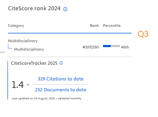158x117 pixels.
Task: Click the orange Q3 label
Action: point(143,34)
